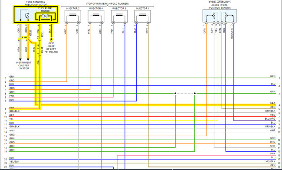Click the INJECTOR 2 label
This screenshot has width=282, height=170.
pos(72,8)
